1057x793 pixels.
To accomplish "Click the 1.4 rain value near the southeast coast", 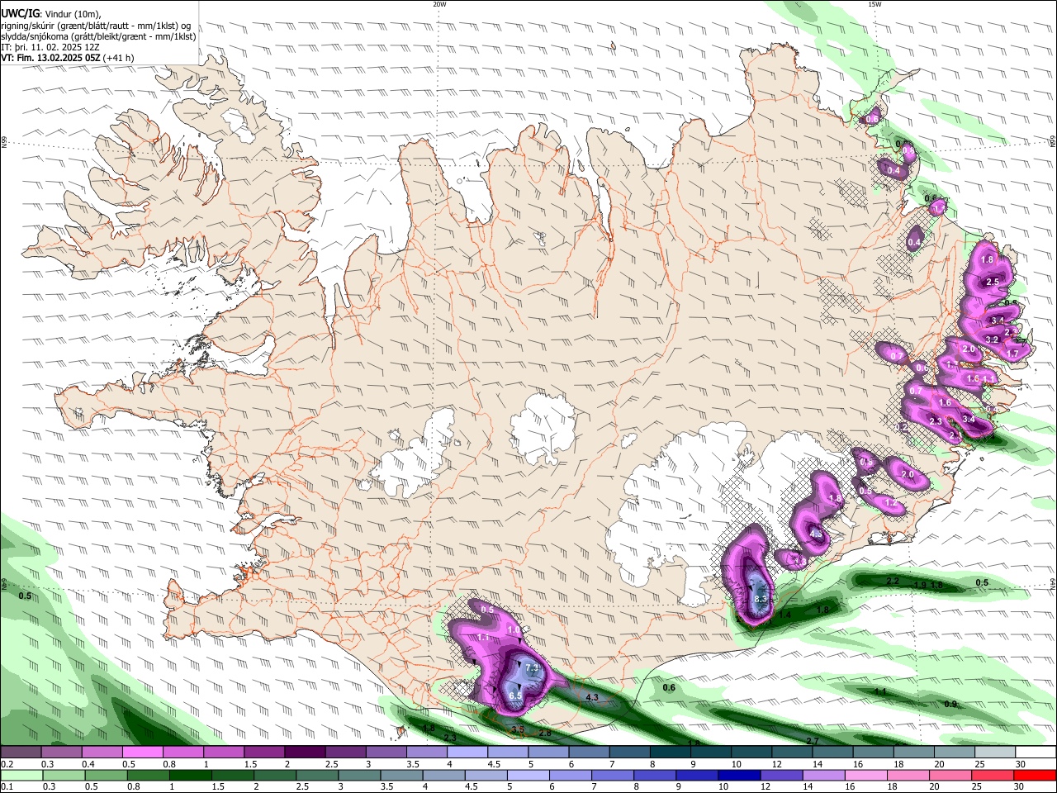I will [x=784, y=615].
